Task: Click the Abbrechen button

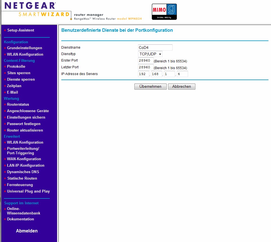Action: tap(182, 87)
